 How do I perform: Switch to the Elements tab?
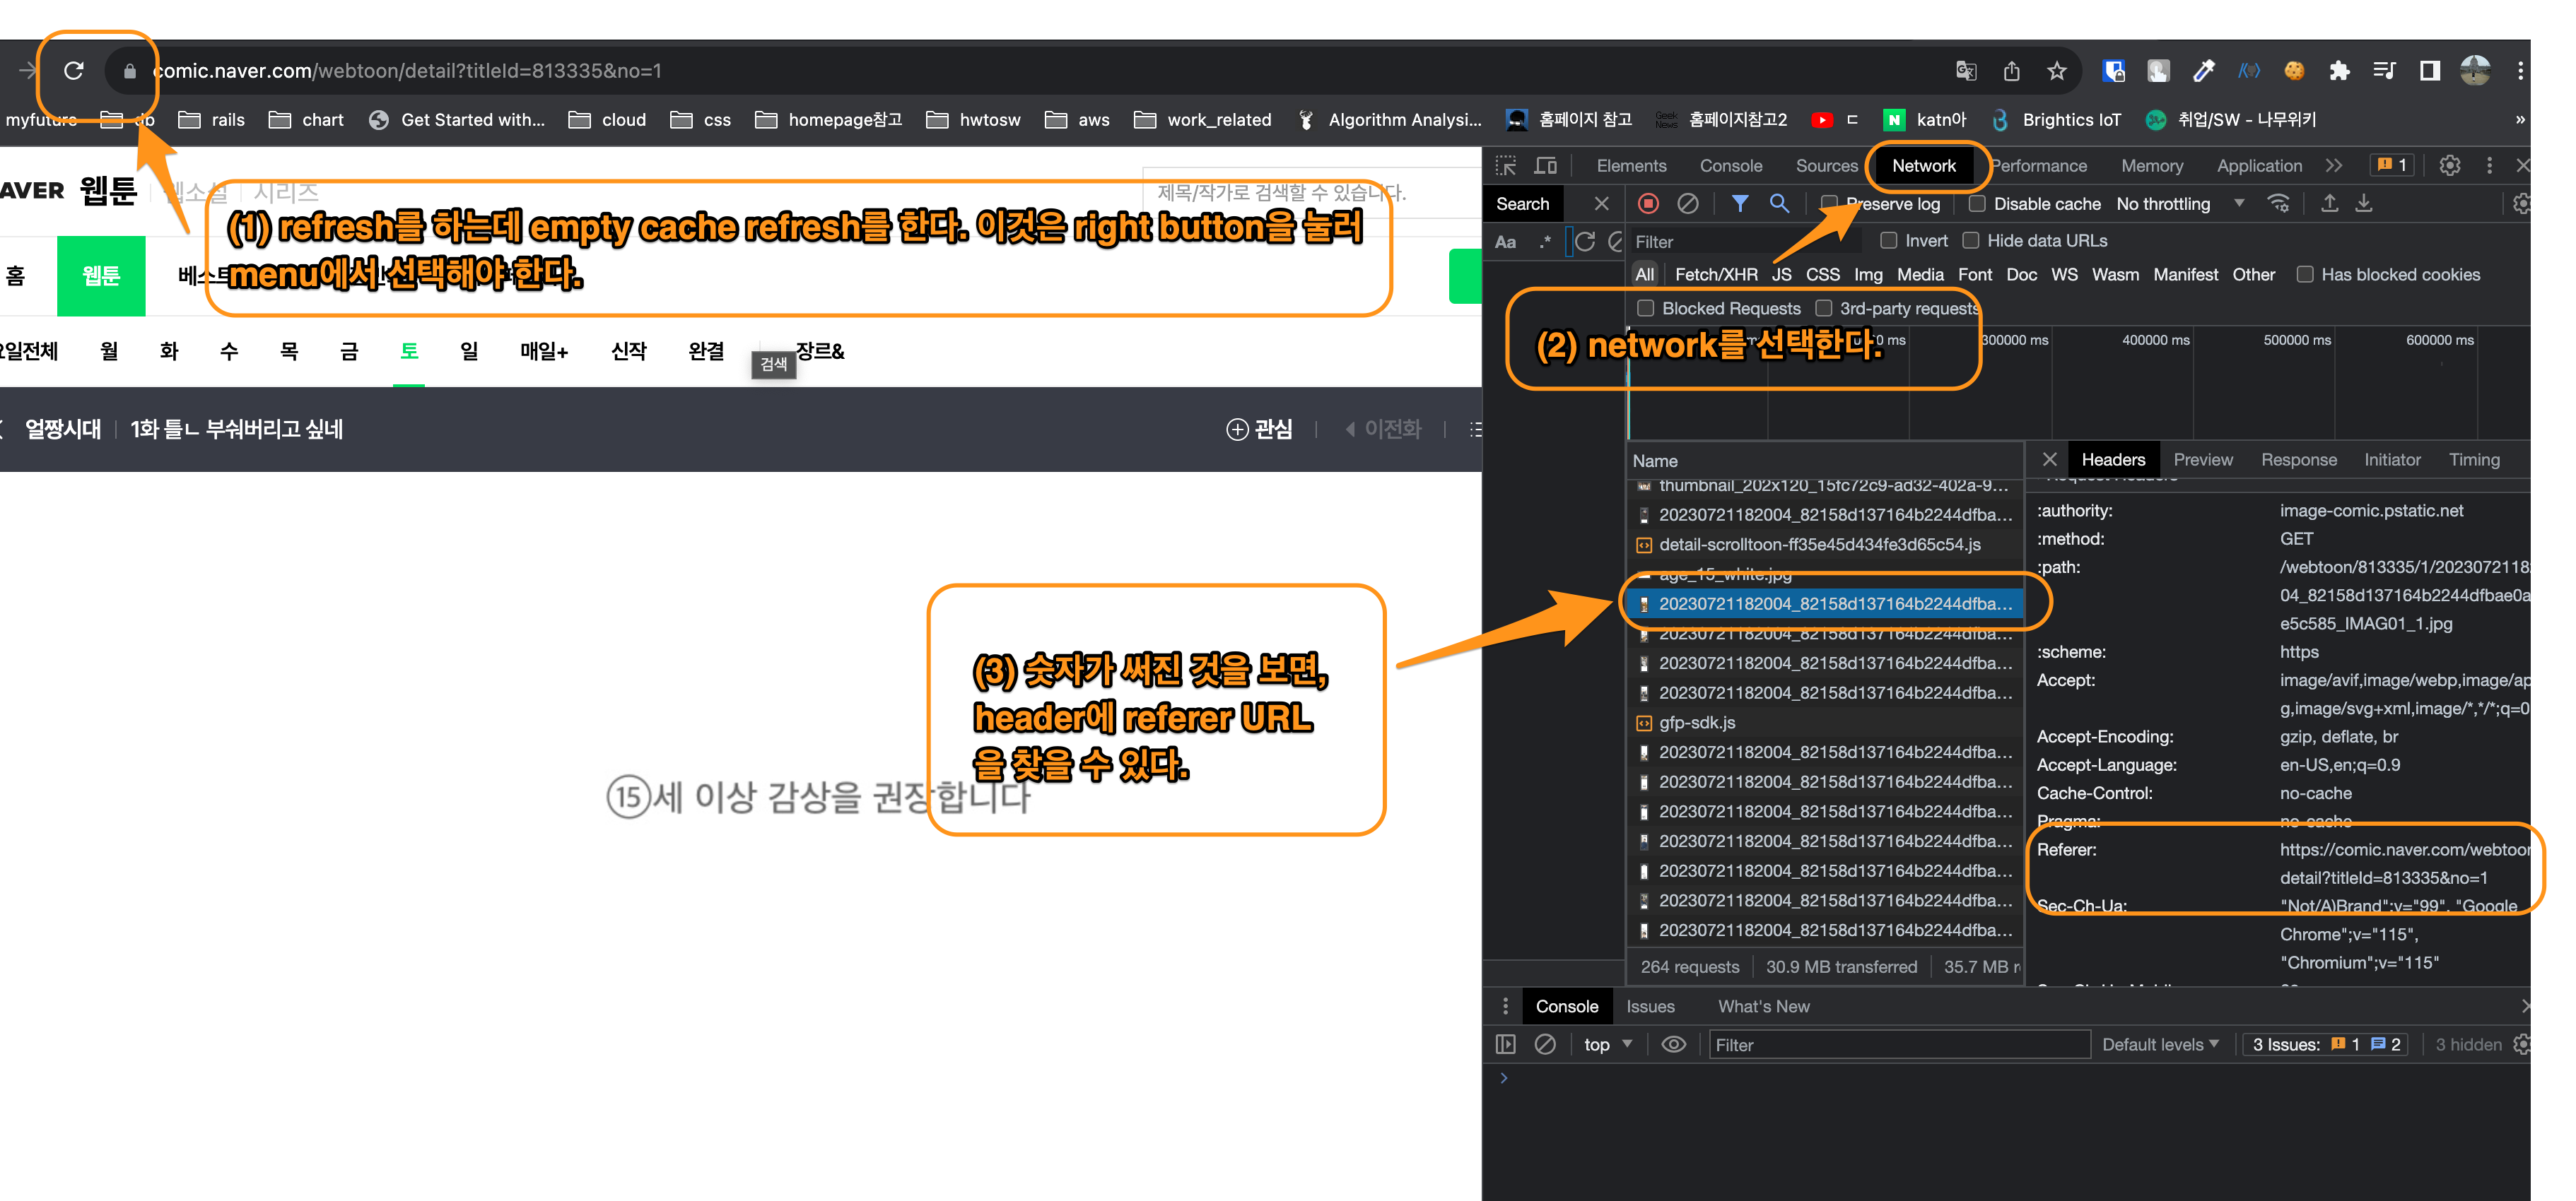(1631, 166)
